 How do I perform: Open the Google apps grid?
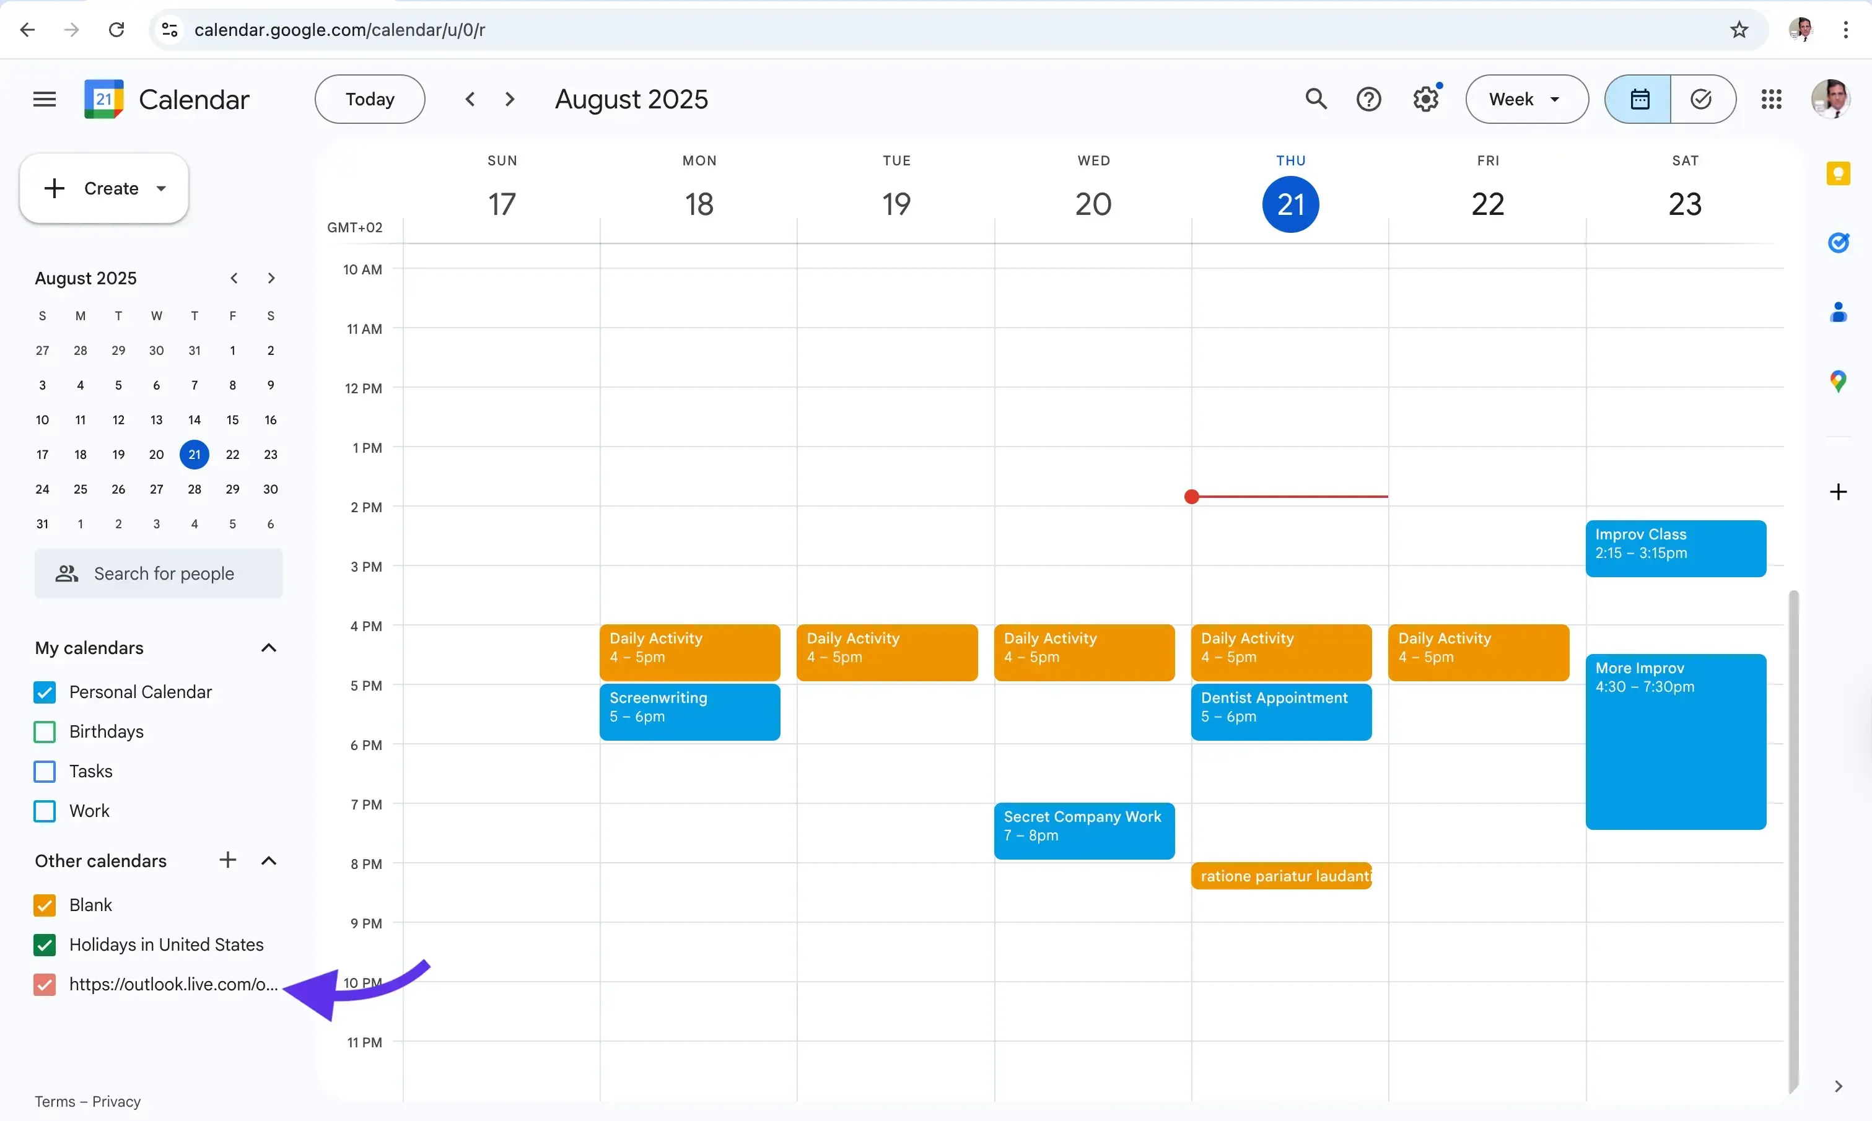coord(1772,99)
